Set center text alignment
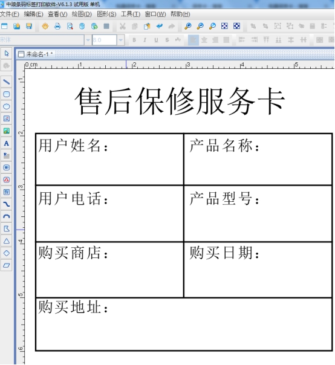Image resolution: width=335 pixels, height=365 pixels. pyautogui.click(x=204, y=40)
